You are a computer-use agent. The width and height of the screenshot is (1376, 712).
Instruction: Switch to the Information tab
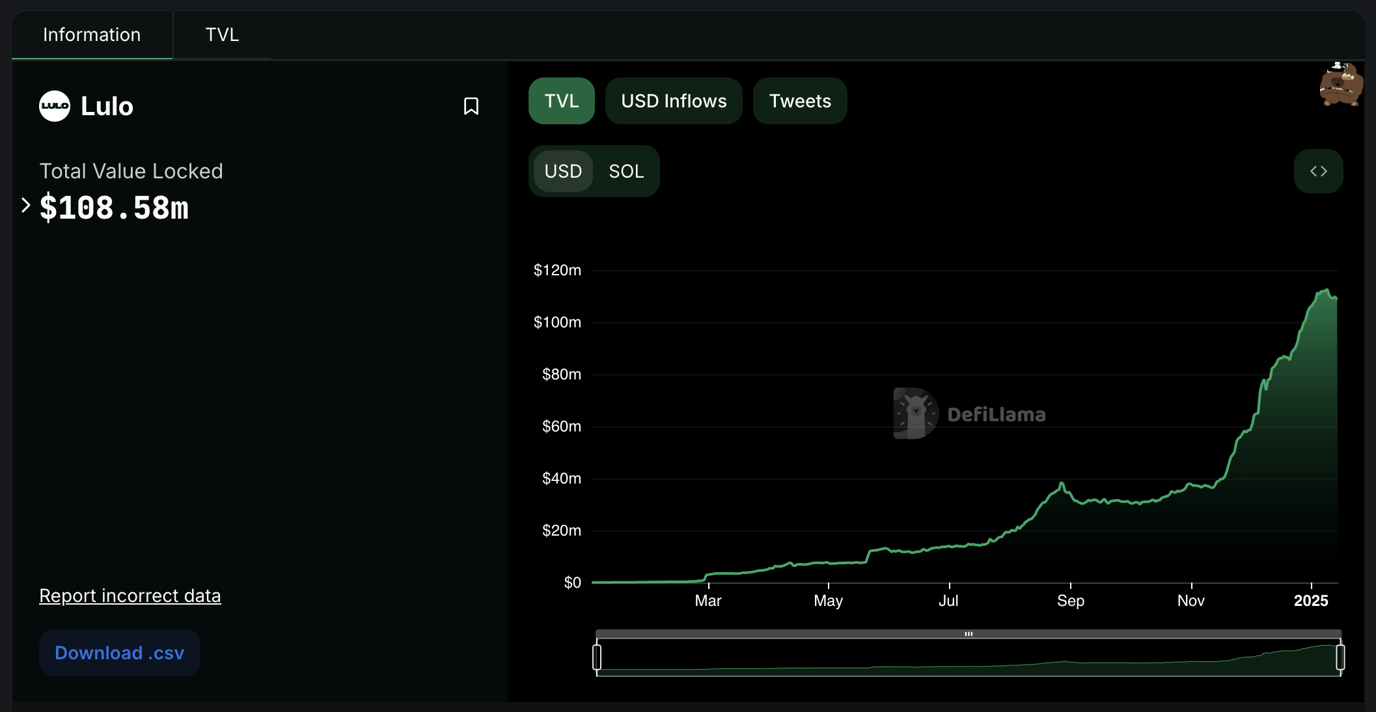coord(92,34)
